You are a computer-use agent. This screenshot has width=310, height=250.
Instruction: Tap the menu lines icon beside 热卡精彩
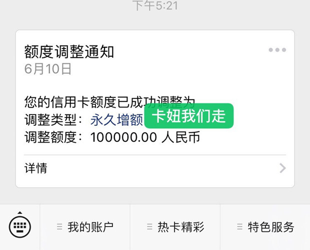pyautogui.click(x=149, y=227)
